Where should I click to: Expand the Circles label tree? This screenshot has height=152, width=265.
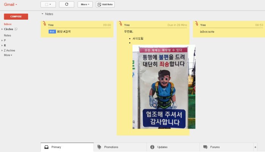click(2, 29)
